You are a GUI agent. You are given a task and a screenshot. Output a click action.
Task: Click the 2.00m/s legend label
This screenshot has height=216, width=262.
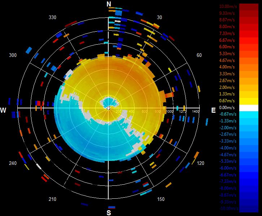pos(227,87)
